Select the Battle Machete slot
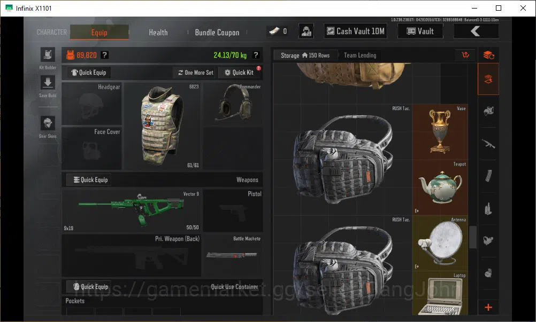Screen dimensions: 536x322 click(233, 255)
